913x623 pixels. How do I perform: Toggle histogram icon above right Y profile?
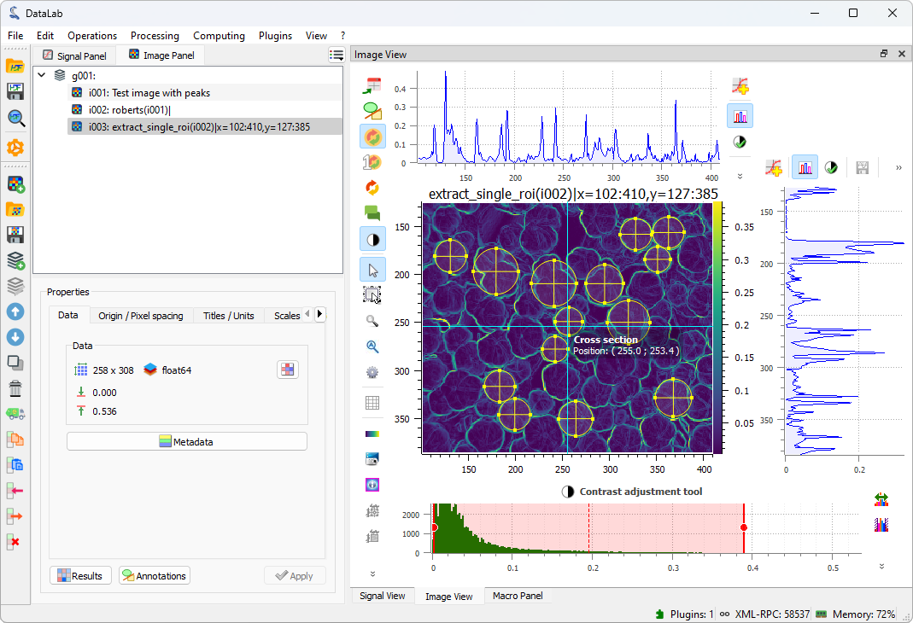(805, 167)
